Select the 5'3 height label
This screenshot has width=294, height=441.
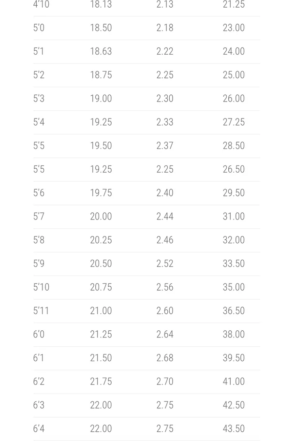click(39, 99)
